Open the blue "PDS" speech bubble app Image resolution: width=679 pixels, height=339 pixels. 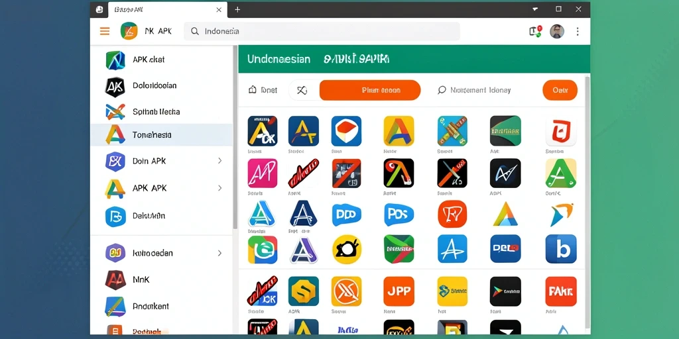point(399,215)
